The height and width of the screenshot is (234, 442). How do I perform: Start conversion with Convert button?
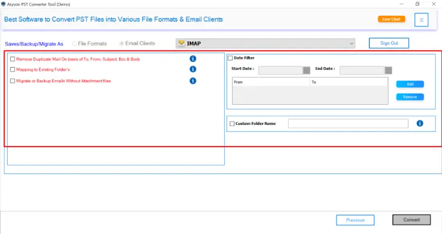[411, 219]
